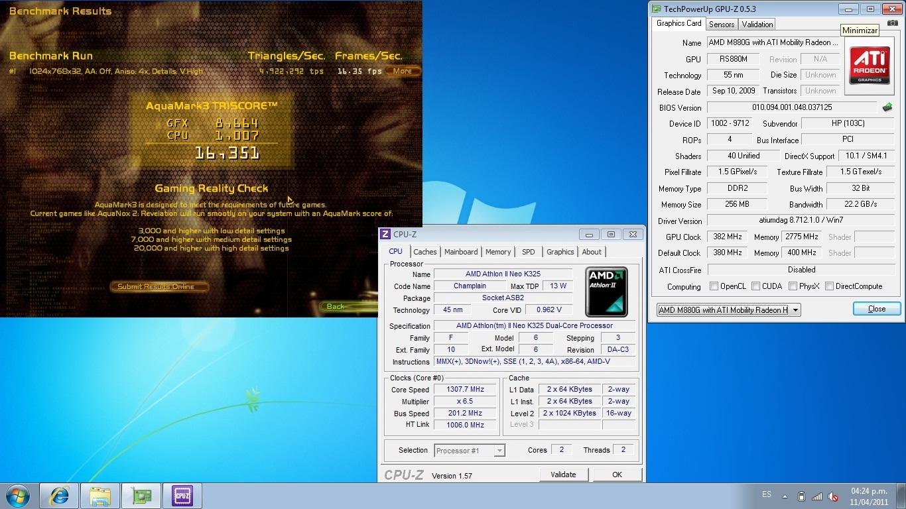Screen dimensions: 906x509
Task: Click the network signal tray icon
Action: click(817, 496)
